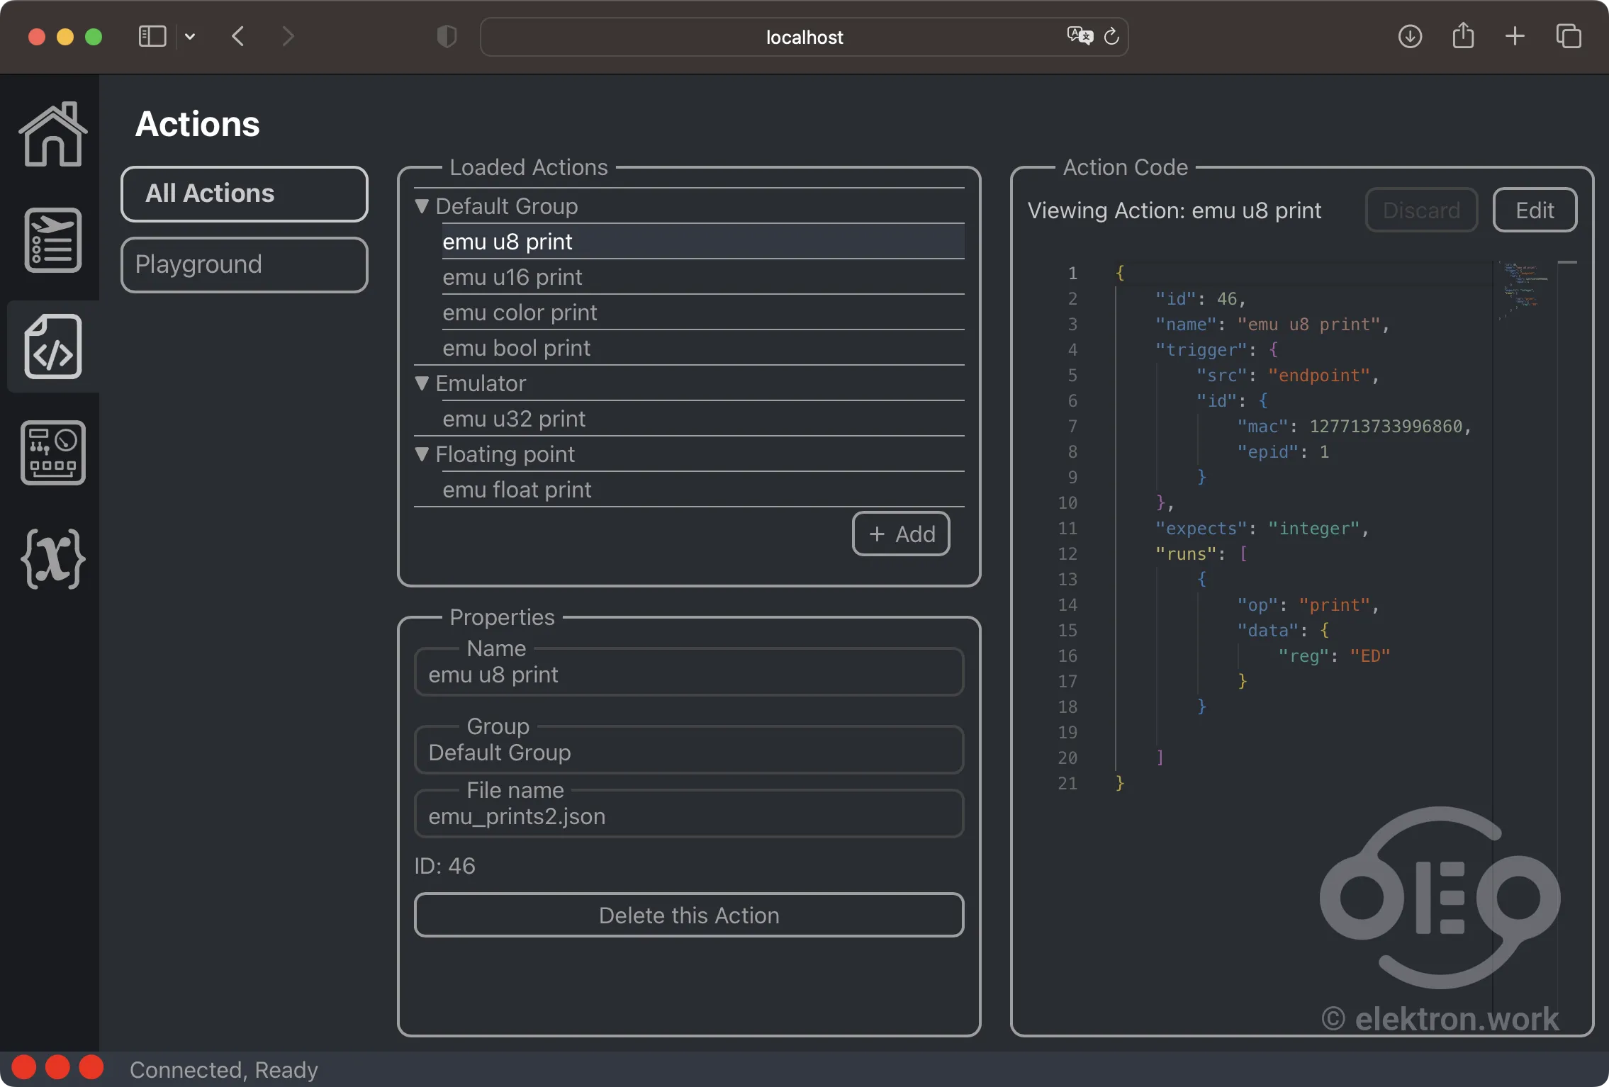Click the Connected, Ready status text
The width and height of the screenshot is (1609, 1087).
[x=224, y=1069]
